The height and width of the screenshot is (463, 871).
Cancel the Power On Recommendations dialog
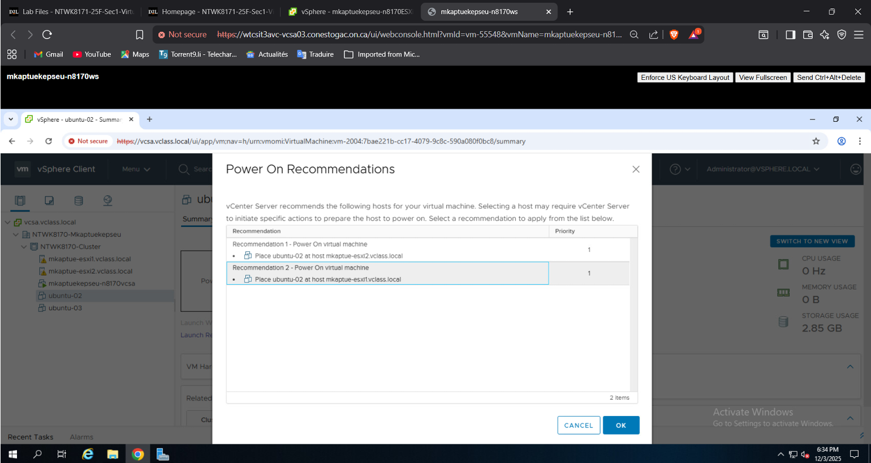[x=578, y=425]
